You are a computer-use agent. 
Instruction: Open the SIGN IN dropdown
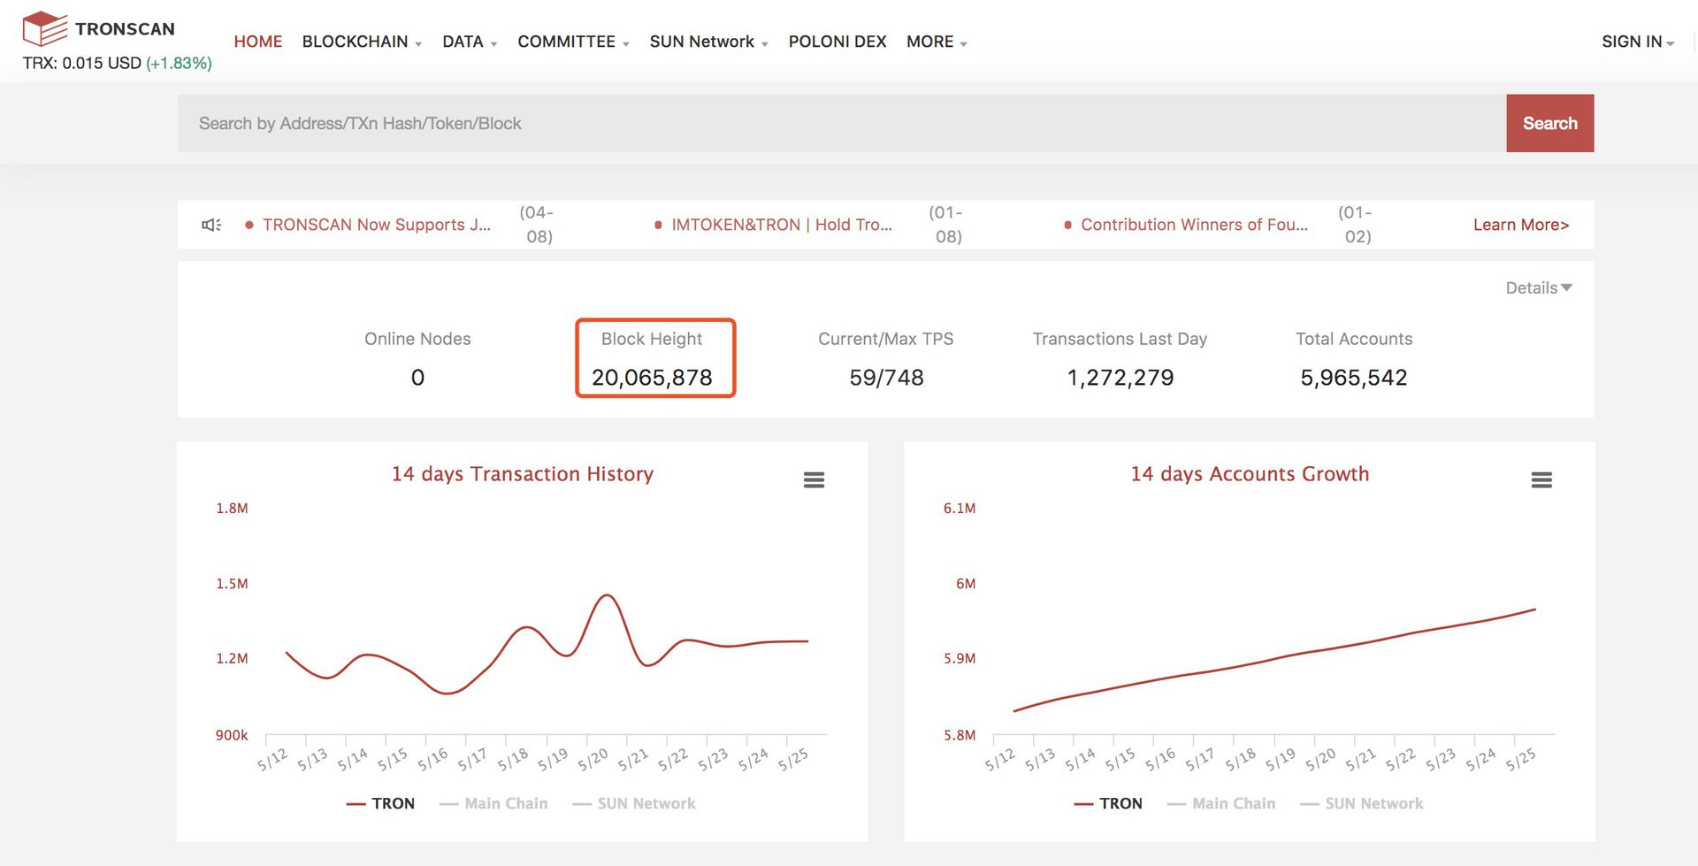[x=1638, y=42]
